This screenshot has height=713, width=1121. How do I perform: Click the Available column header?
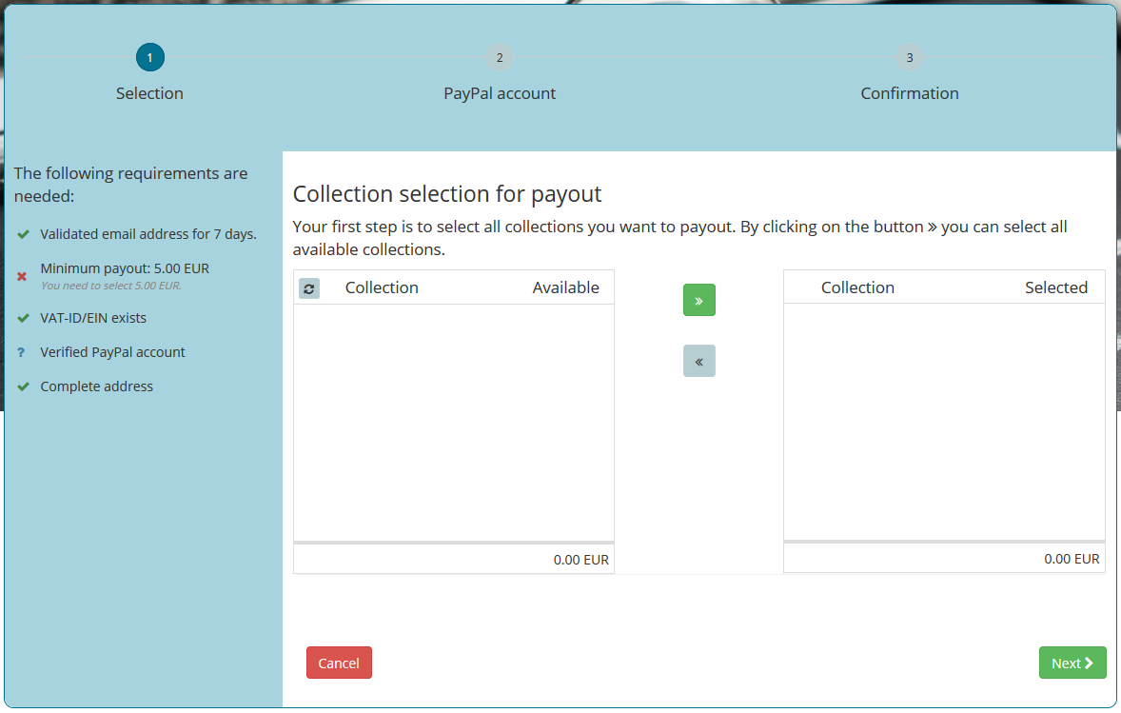(x=566, y=287)
